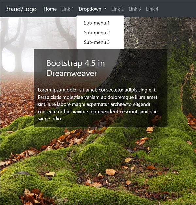Go to the Home nav link
Viewport: 196px width, 205px height.
coord(50,9)
